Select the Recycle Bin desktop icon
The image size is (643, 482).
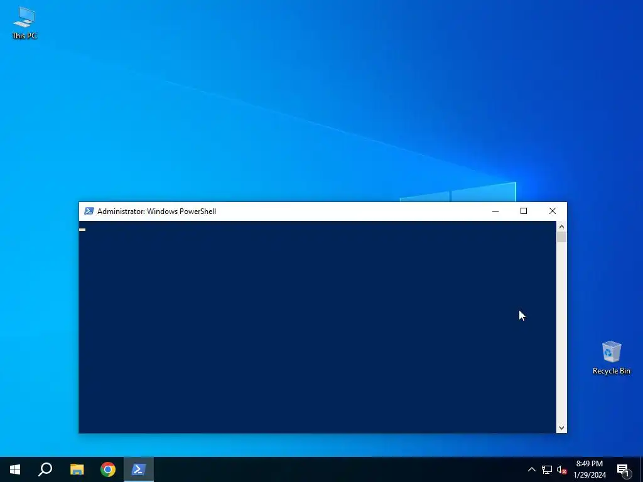611,358
